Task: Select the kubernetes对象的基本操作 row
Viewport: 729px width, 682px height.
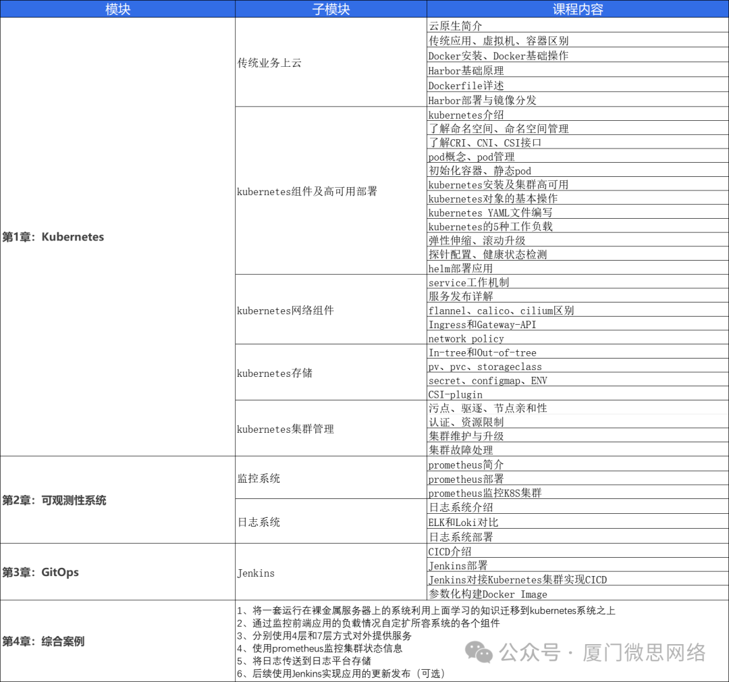Action: [577, 198]
